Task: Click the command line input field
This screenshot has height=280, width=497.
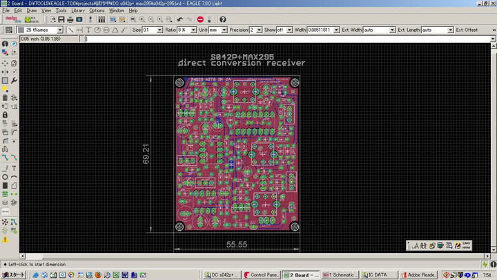Action: point(276,39)
